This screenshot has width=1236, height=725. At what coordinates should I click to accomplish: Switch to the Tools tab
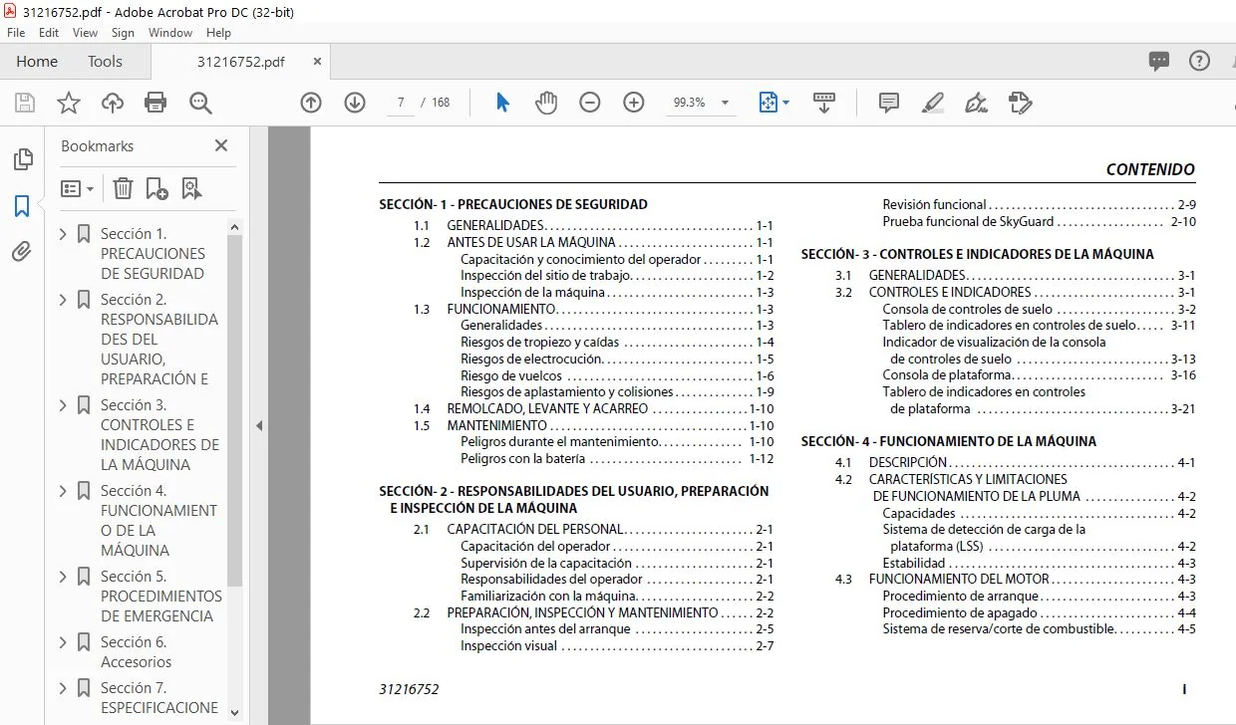pos(105,61)
